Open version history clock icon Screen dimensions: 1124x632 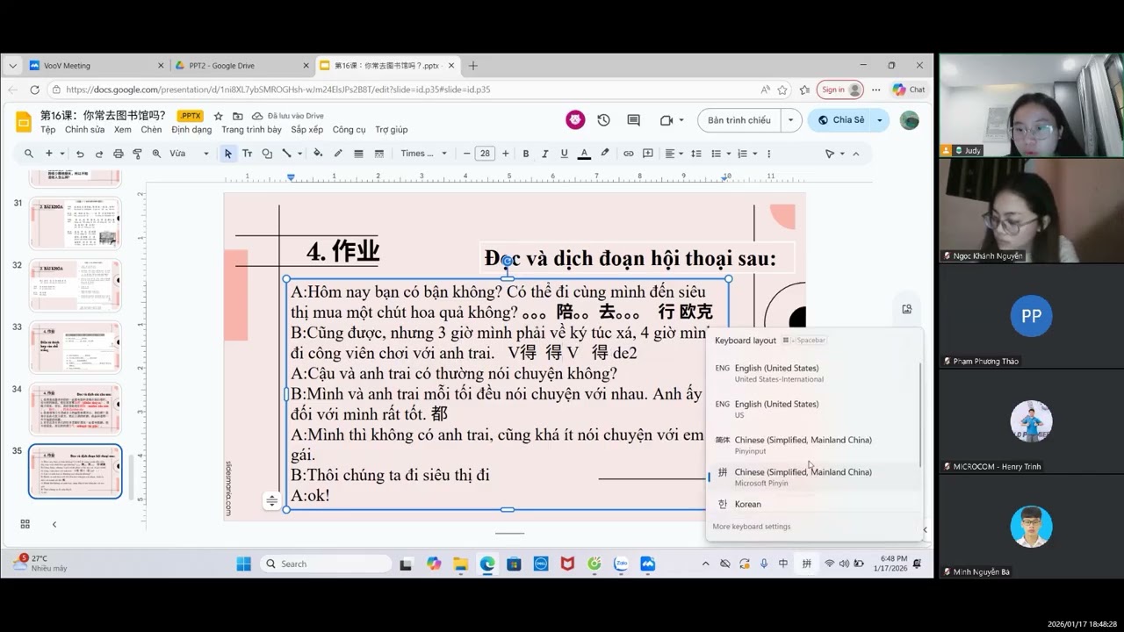(x=603, y=120)
